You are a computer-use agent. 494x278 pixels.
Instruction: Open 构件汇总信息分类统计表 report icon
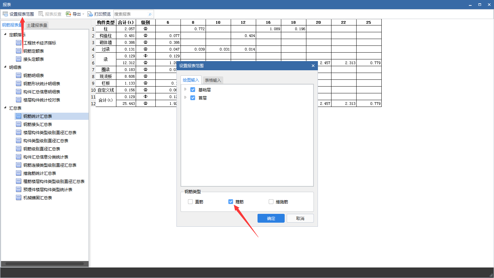point(19,157)
